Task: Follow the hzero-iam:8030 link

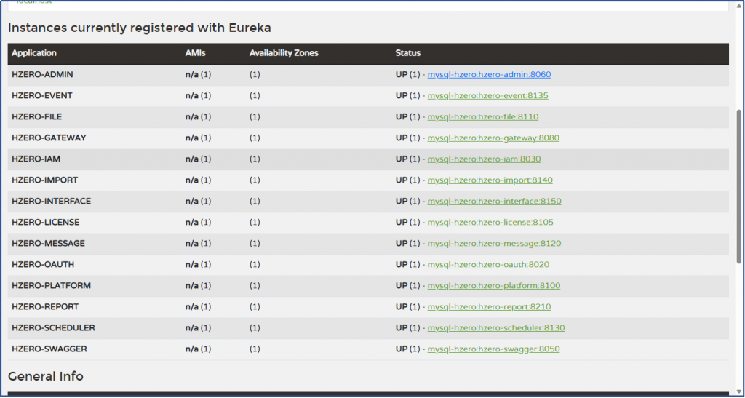Action: (x=484, y=159)
